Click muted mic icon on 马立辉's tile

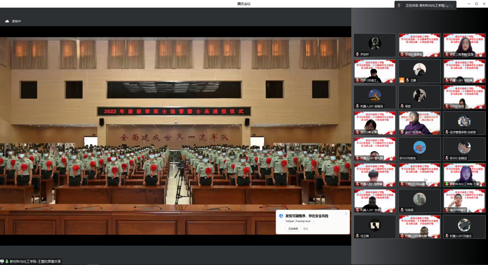357,236
